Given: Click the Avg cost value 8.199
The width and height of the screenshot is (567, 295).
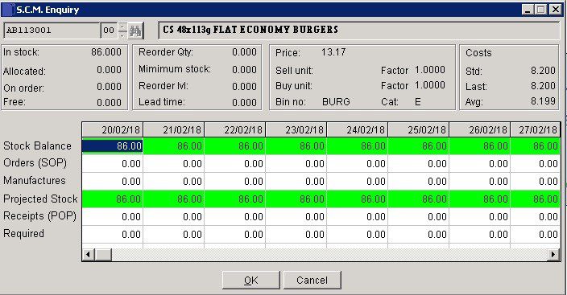Looking at the screenshot, I should [x=543, y=101].
